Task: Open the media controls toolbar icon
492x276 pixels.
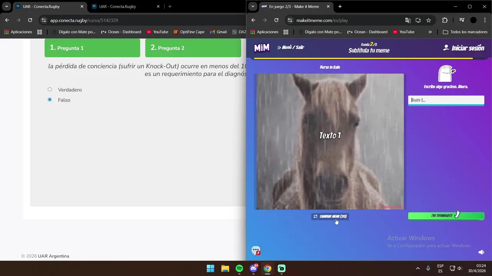Action: (x=462, y=20)
